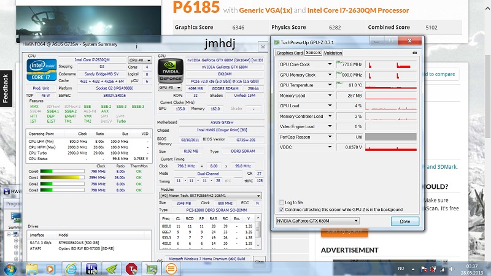Open the NVIDIA GeForce GTX 680M device dropdown
The height and width of the screenshot is (276, 491).
[x=317, y=221]
